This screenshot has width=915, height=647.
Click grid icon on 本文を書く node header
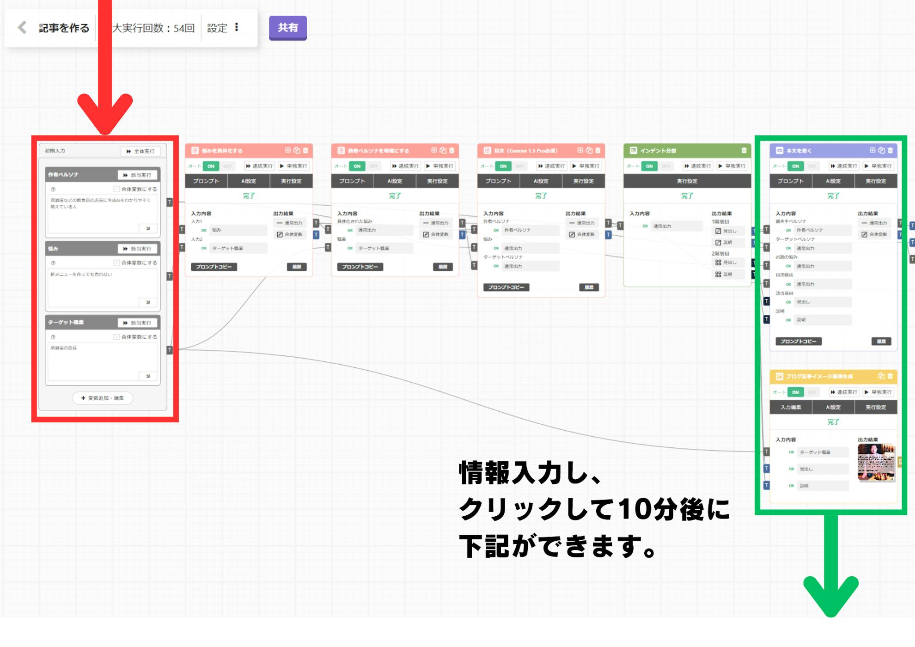click(872, 150)
